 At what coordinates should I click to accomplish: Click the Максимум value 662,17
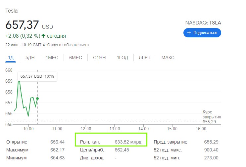(x=57, y=150)
